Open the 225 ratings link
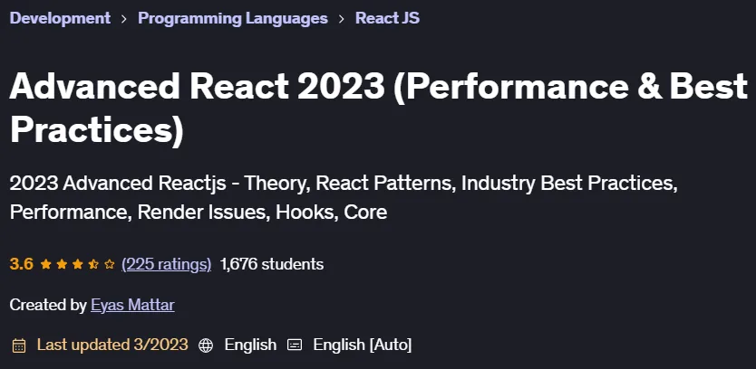Image resolution: width=756 pixels, height=369 pixels. (167, 264)
